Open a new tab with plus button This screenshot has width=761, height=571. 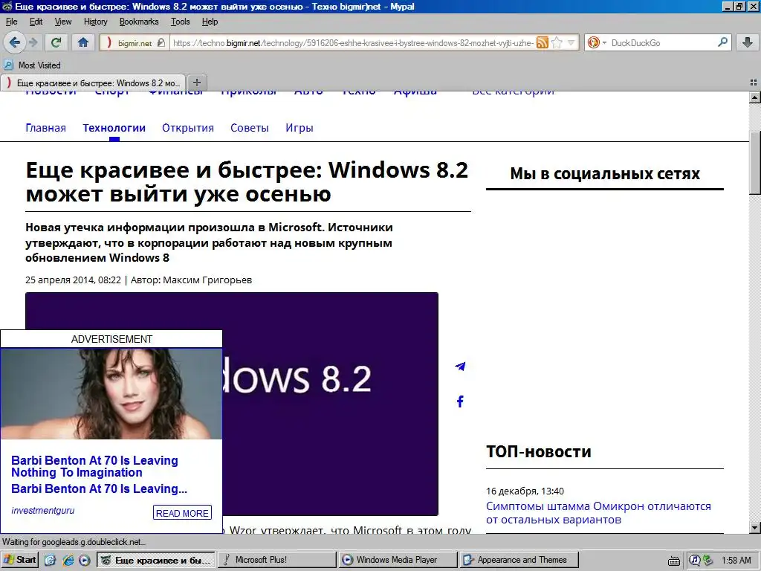[196, 83]
